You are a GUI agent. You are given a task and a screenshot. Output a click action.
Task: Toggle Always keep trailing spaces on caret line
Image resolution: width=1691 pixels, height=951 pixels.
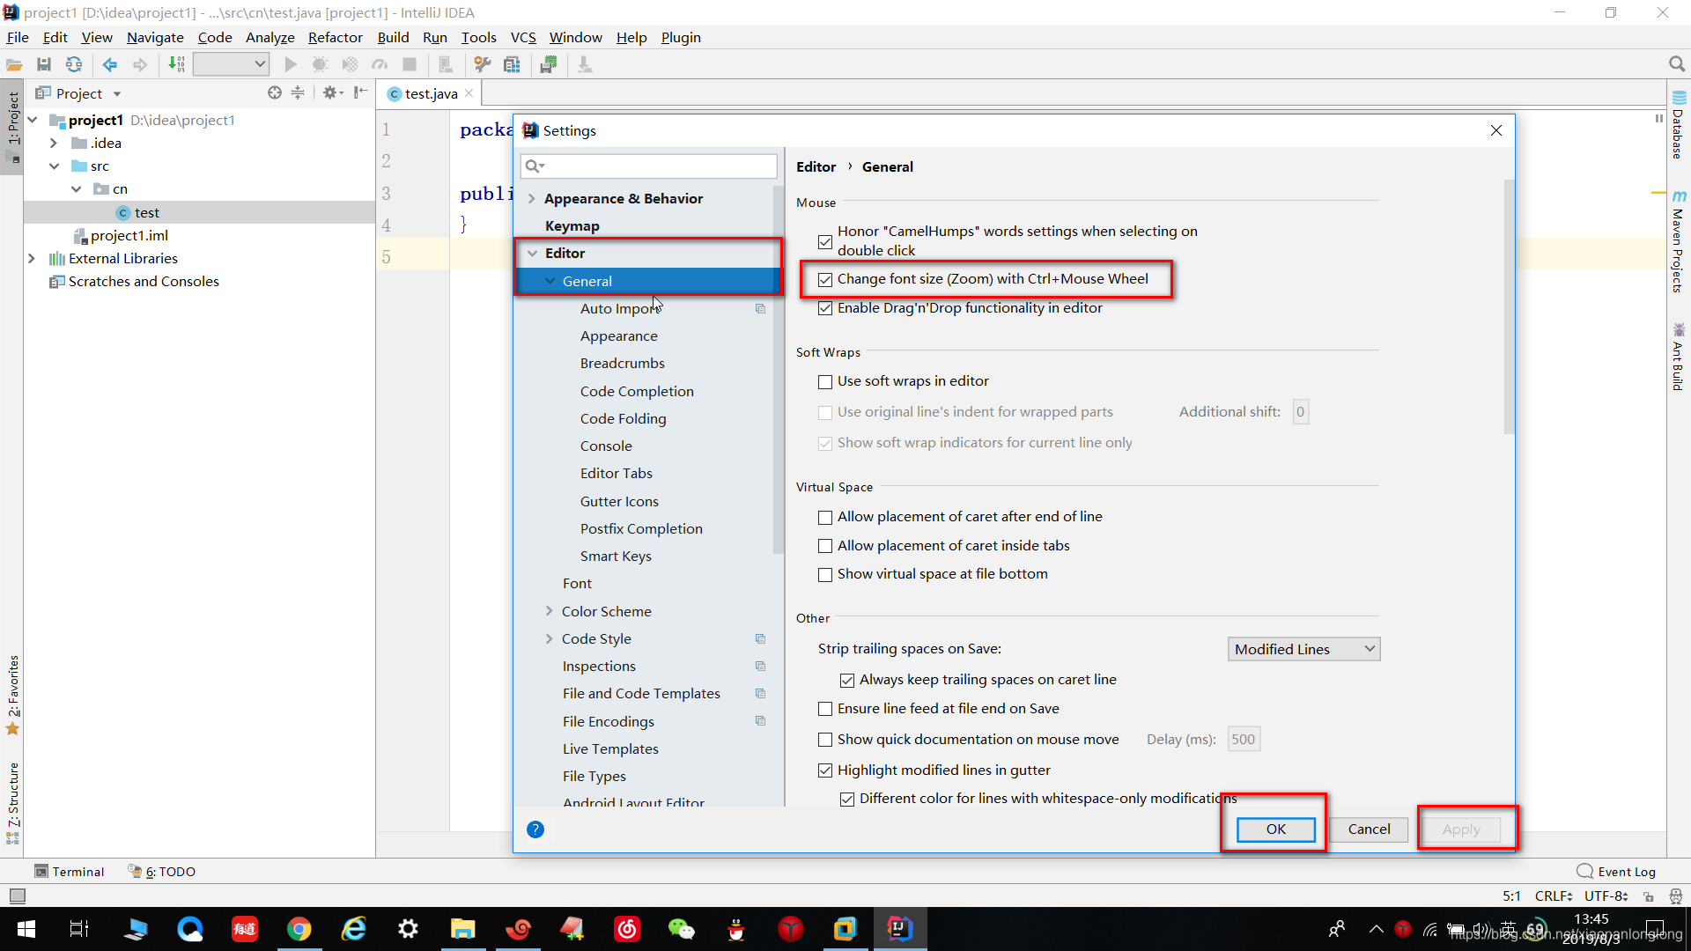click(x=847, y=680)
